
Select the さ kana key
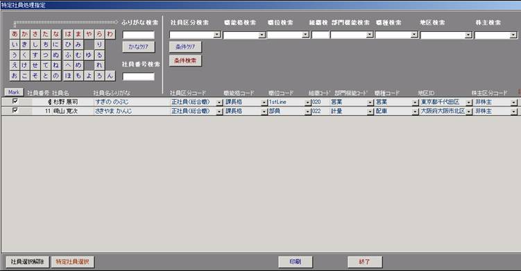(35, 34)
